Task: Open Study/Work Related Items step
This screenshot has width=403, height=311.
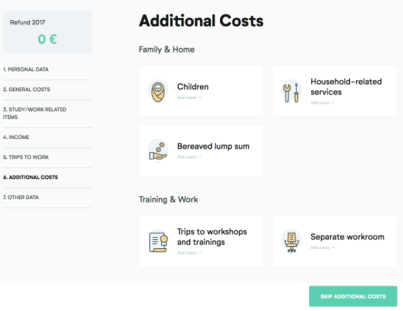Action: (35, 113)
